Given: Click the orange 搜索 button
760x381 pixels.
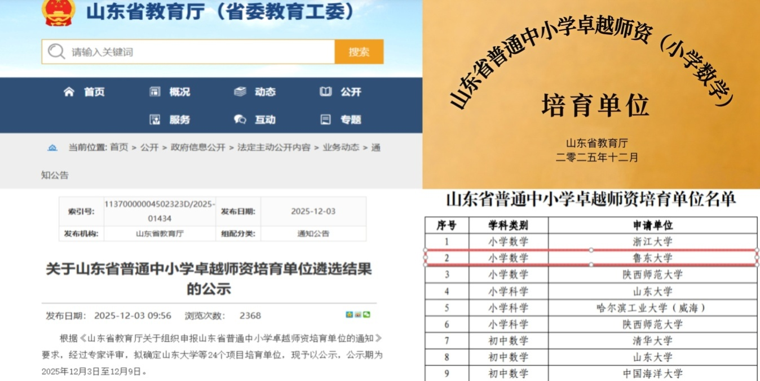Looking at the screenshot, I should pos(359,52).
